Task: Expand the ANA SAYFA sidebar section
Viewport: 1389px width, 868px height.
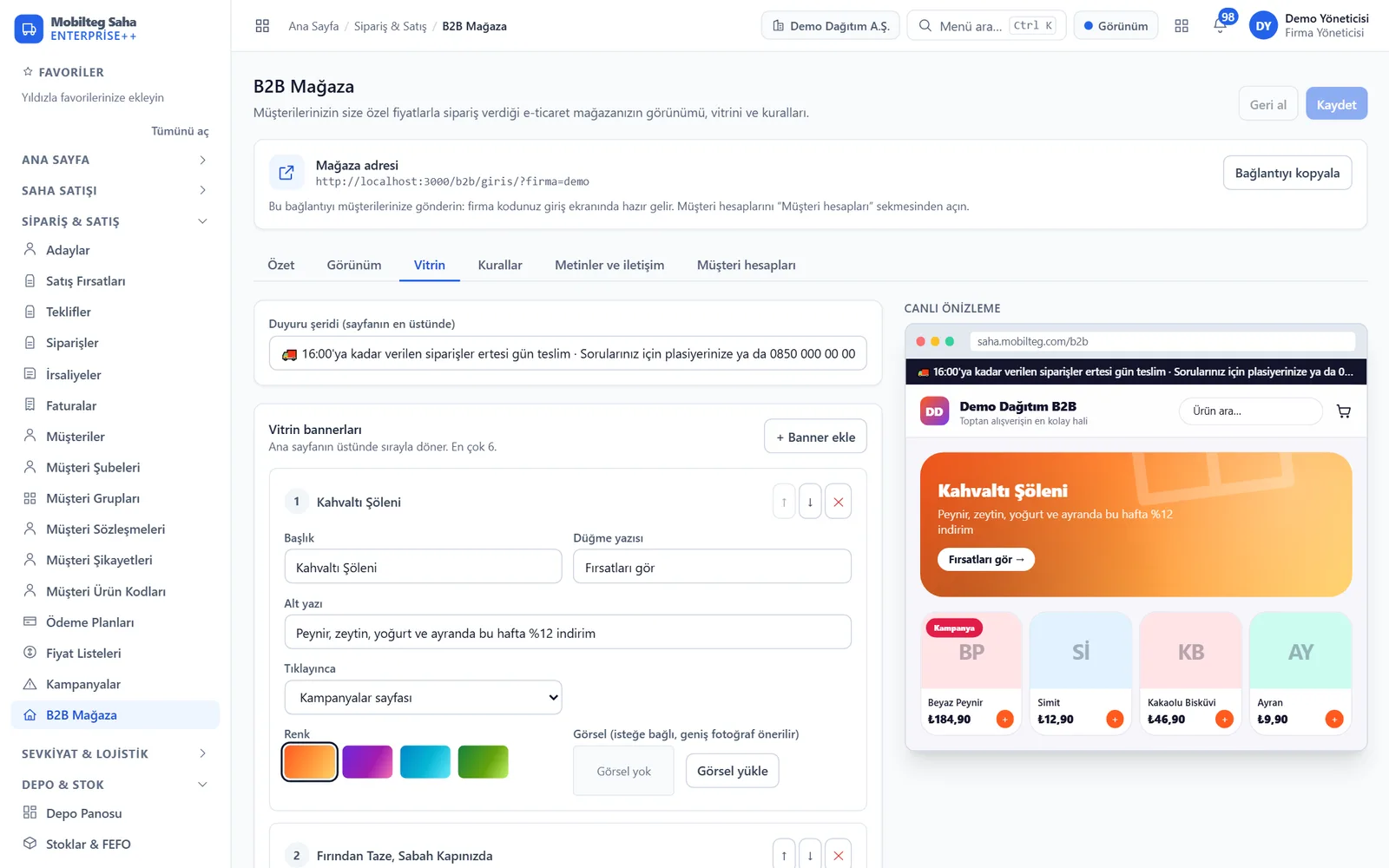Action: pyautogui.click(x=115, y=160)
